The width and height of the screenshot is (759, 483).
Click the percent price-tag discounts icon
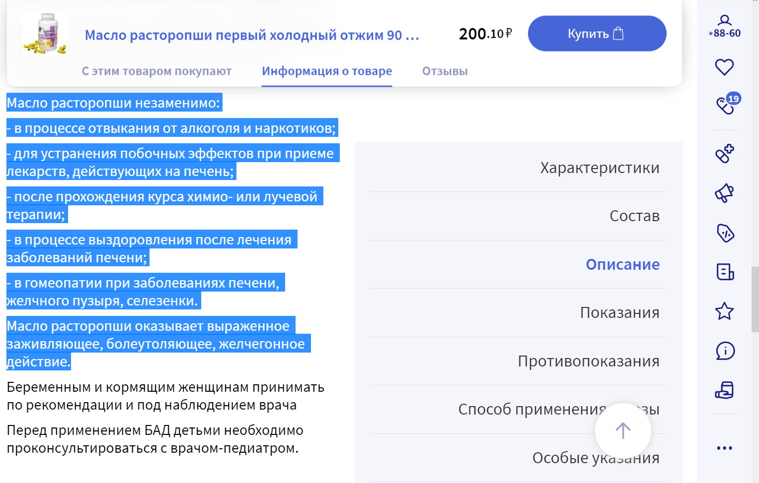pos(725,233)
